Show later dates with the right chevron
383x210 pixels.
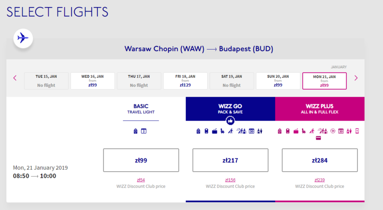[356, 78]
